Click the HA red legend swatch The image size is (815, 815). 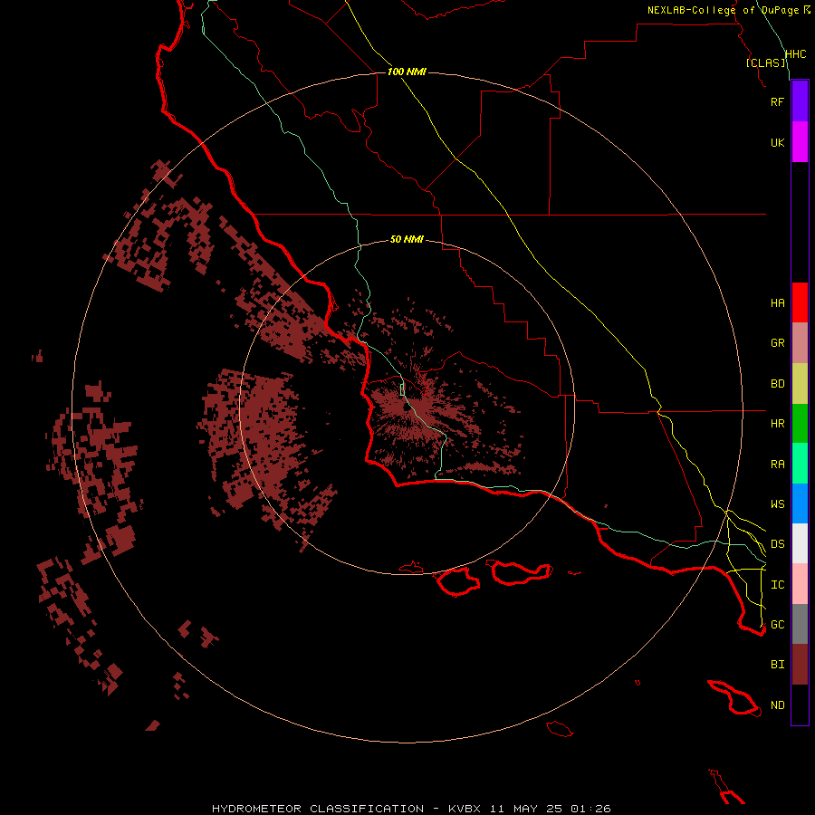pos(800,302)
